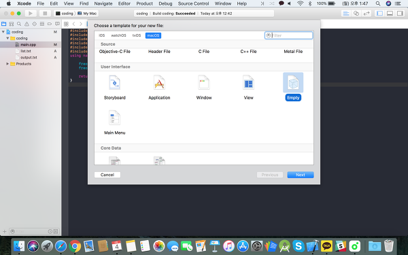Image resolution: width=408 pixels, height=255 pixels.
Task: Show the Standard editor icon
Action: coord(346,14)
